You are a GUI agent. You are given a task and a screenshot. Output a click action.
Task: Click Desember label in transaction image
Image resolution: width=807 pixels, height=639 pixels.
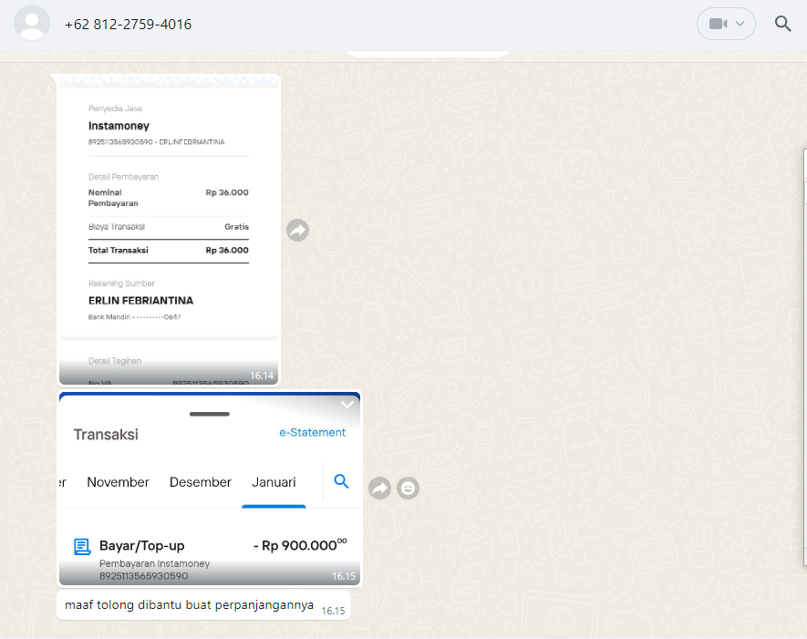point(201,482)
